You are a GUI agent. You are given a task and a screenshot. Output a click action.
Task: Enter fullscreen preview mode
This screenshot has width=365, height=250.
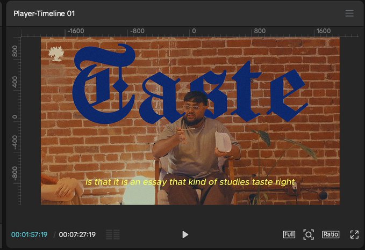pyautogui.click(x=355, y=234)
